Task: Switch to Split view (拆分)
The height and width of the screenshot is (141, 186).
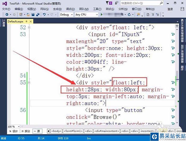Action: point(26,131)
